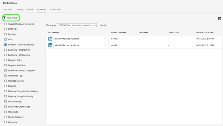Switch to the Browse tab

coord(30,10)
